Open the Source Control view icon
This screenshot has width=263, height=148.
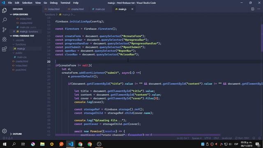coord(5,30)
